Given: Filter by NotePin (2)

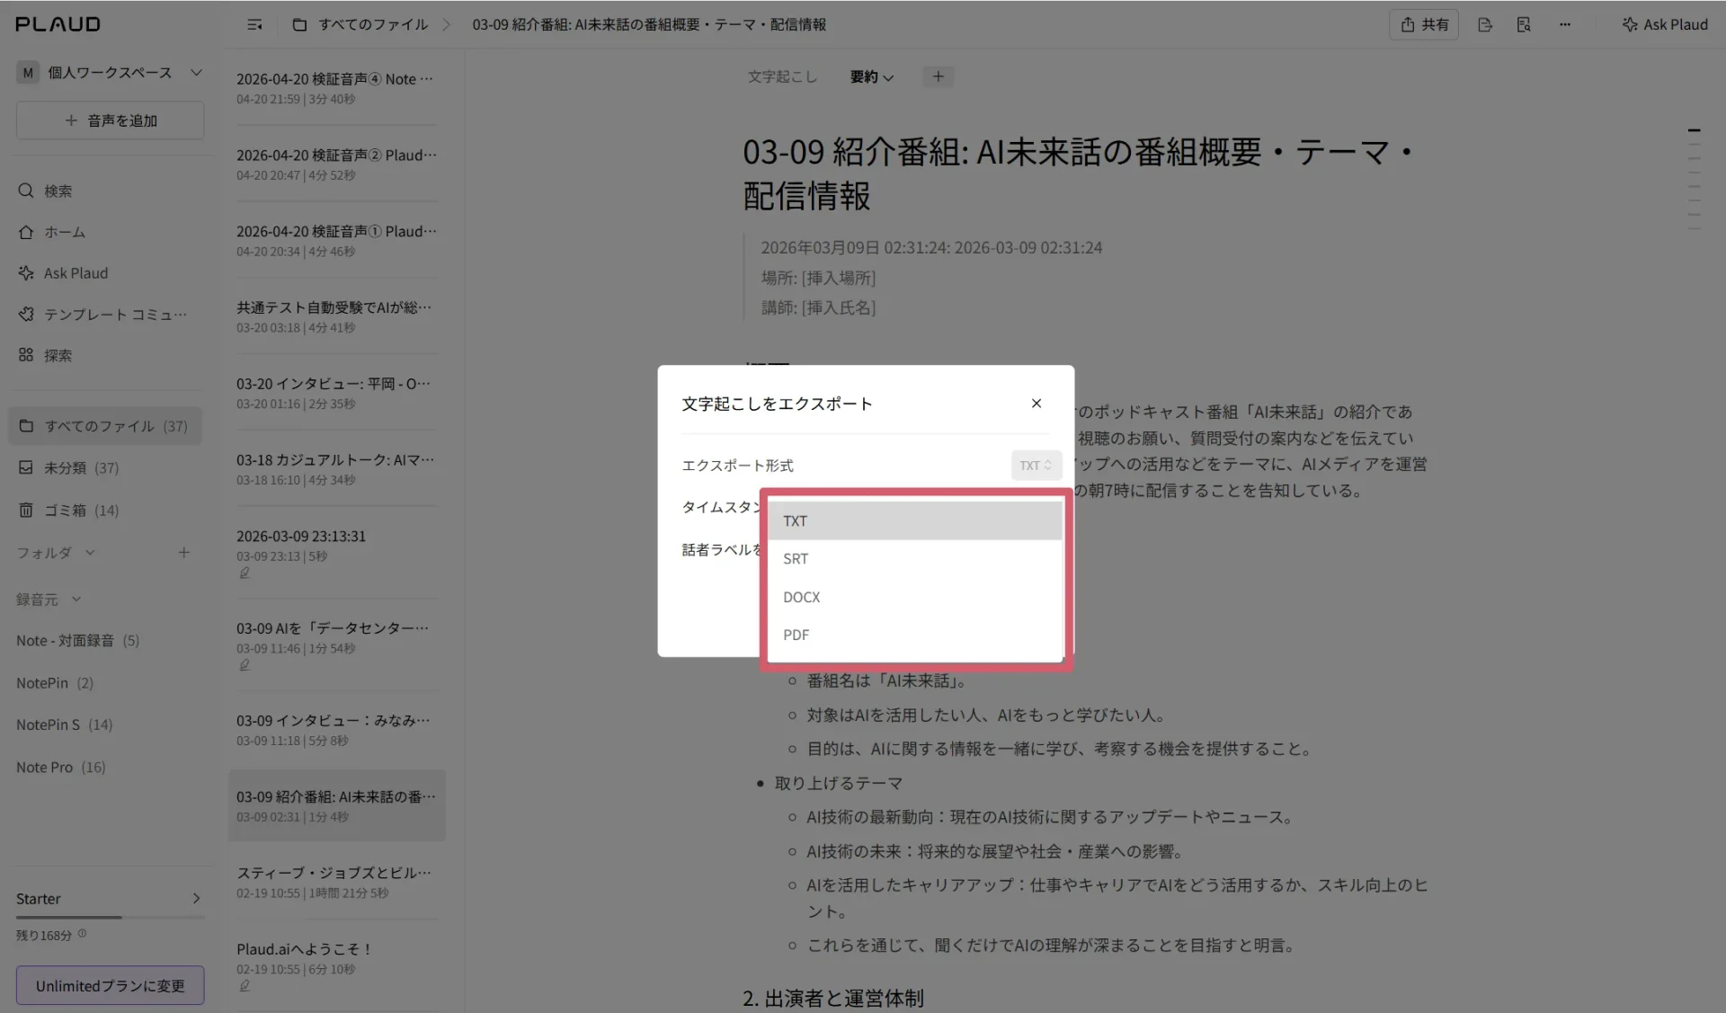Looking at the screenshot, I should pos(55,683).
